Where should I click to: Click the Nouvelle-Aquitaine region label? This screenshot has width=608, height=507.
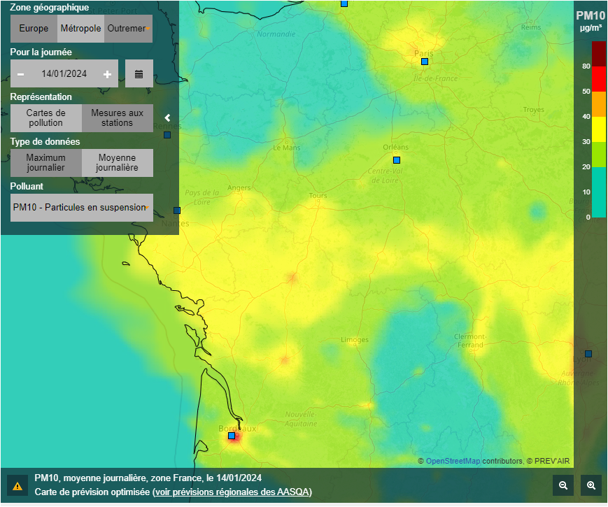click(x=301, y=419)
